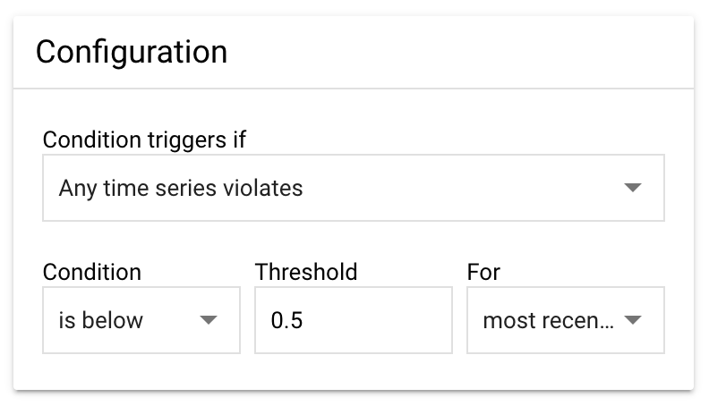This screenshot has height=406, width=709.
Task: Click the divider line under Configuration
Action: (x=353, y=89)
